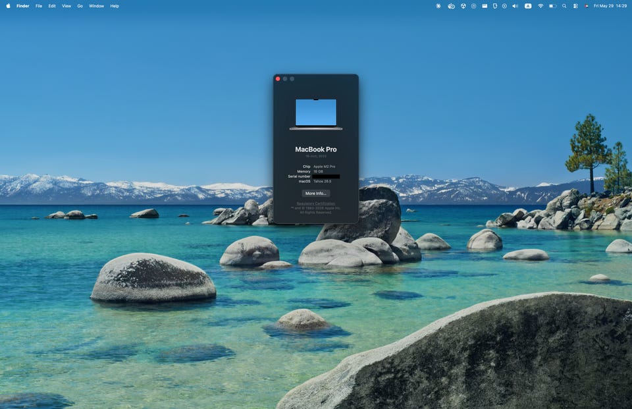Image resolution: width=632 pixels, height=409 pixels.
Task: Open the File menu
Action: click(39, 6)
